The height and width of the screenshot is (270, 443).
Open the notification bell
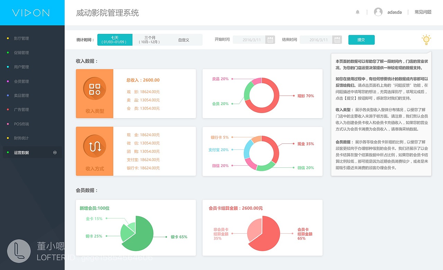[x=358, y=12]
